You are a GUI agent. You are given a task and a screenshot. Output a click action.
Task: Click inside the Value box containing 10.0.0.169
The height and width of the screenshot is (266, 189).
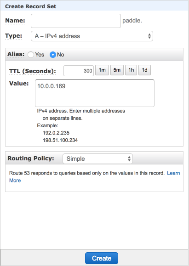coord(95,93)
